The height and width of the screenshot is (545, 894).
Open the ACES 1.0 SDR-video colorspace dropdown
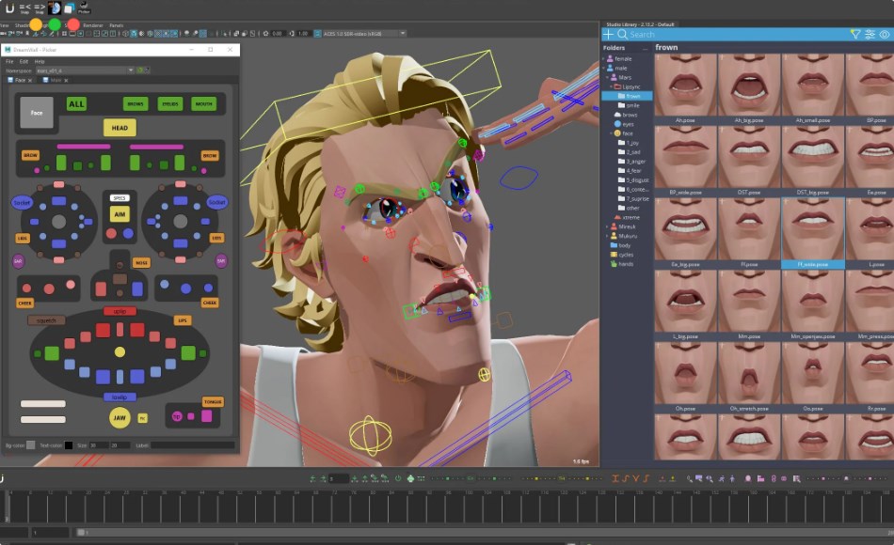[402, 31]
